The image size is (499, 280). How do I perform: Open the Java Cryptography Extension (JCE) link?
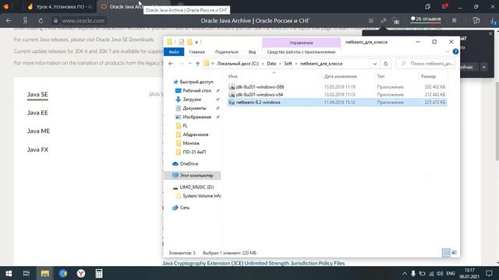point(253,263)
